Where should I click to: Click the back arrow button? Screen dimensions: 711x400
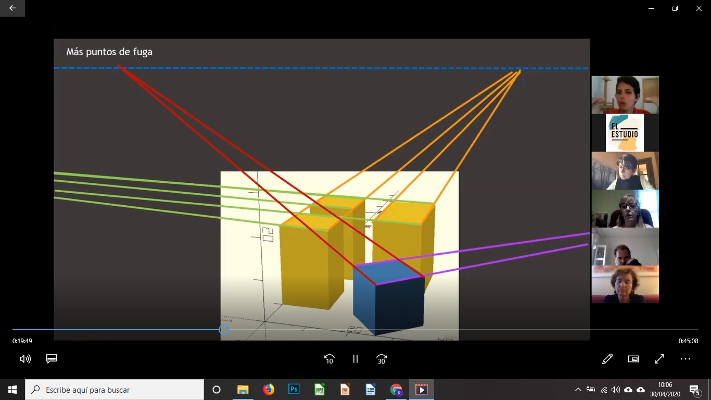click(12, 8)
